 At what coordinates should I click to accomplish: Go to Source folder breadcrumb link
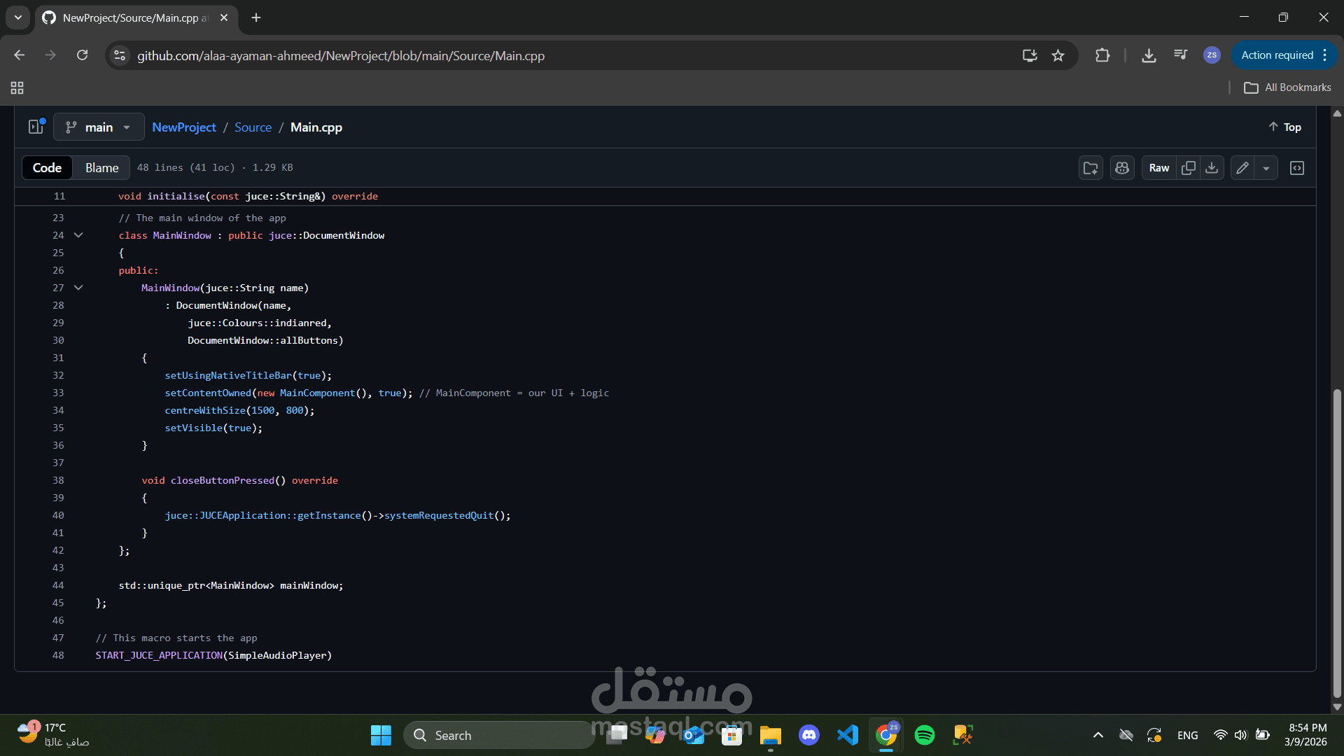[253, 127]
